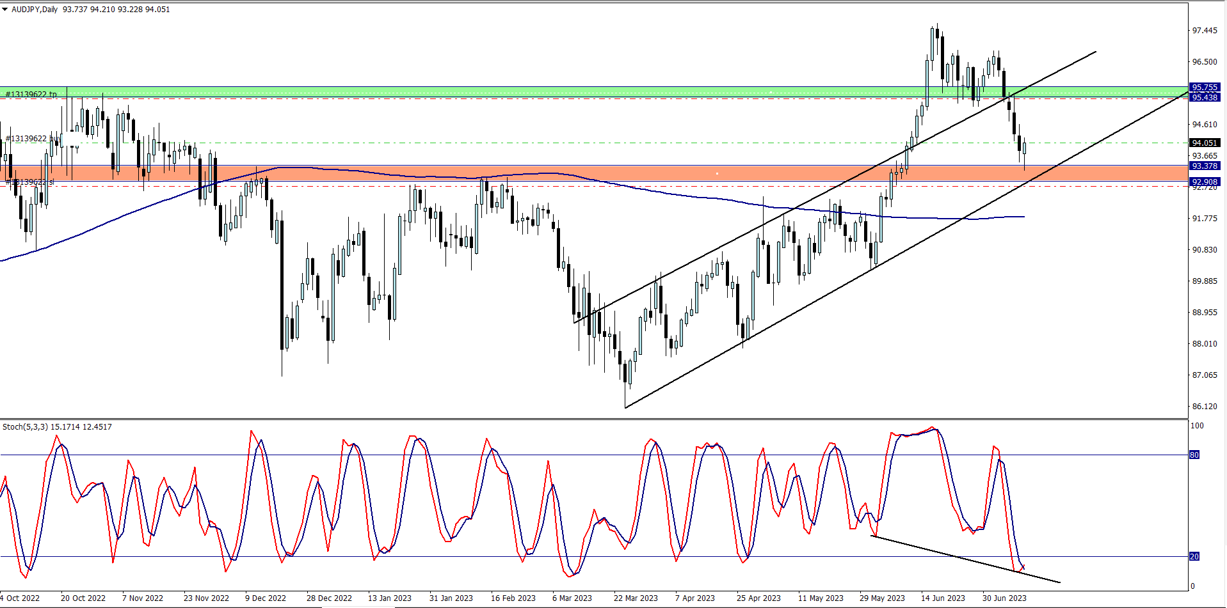The height and width of the screenshot is (608, 1227).
Task: Click the 97.445 price scale label
Action: pos(1205,31)
